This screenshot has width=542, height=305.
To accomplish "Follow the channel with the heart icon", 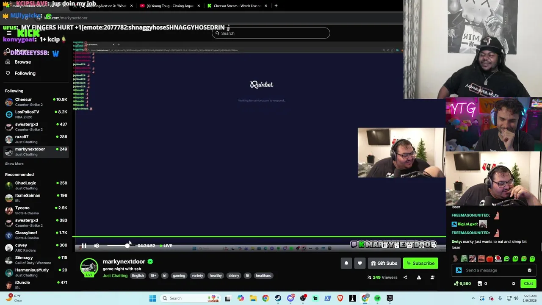I will [x=360, y=263].
